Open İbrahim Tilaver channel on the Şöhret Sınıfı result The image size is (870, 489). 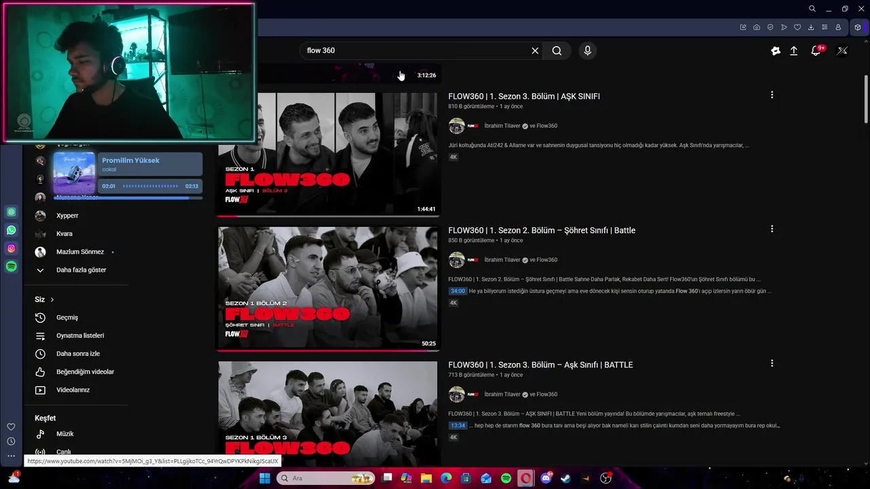point(502,259)
